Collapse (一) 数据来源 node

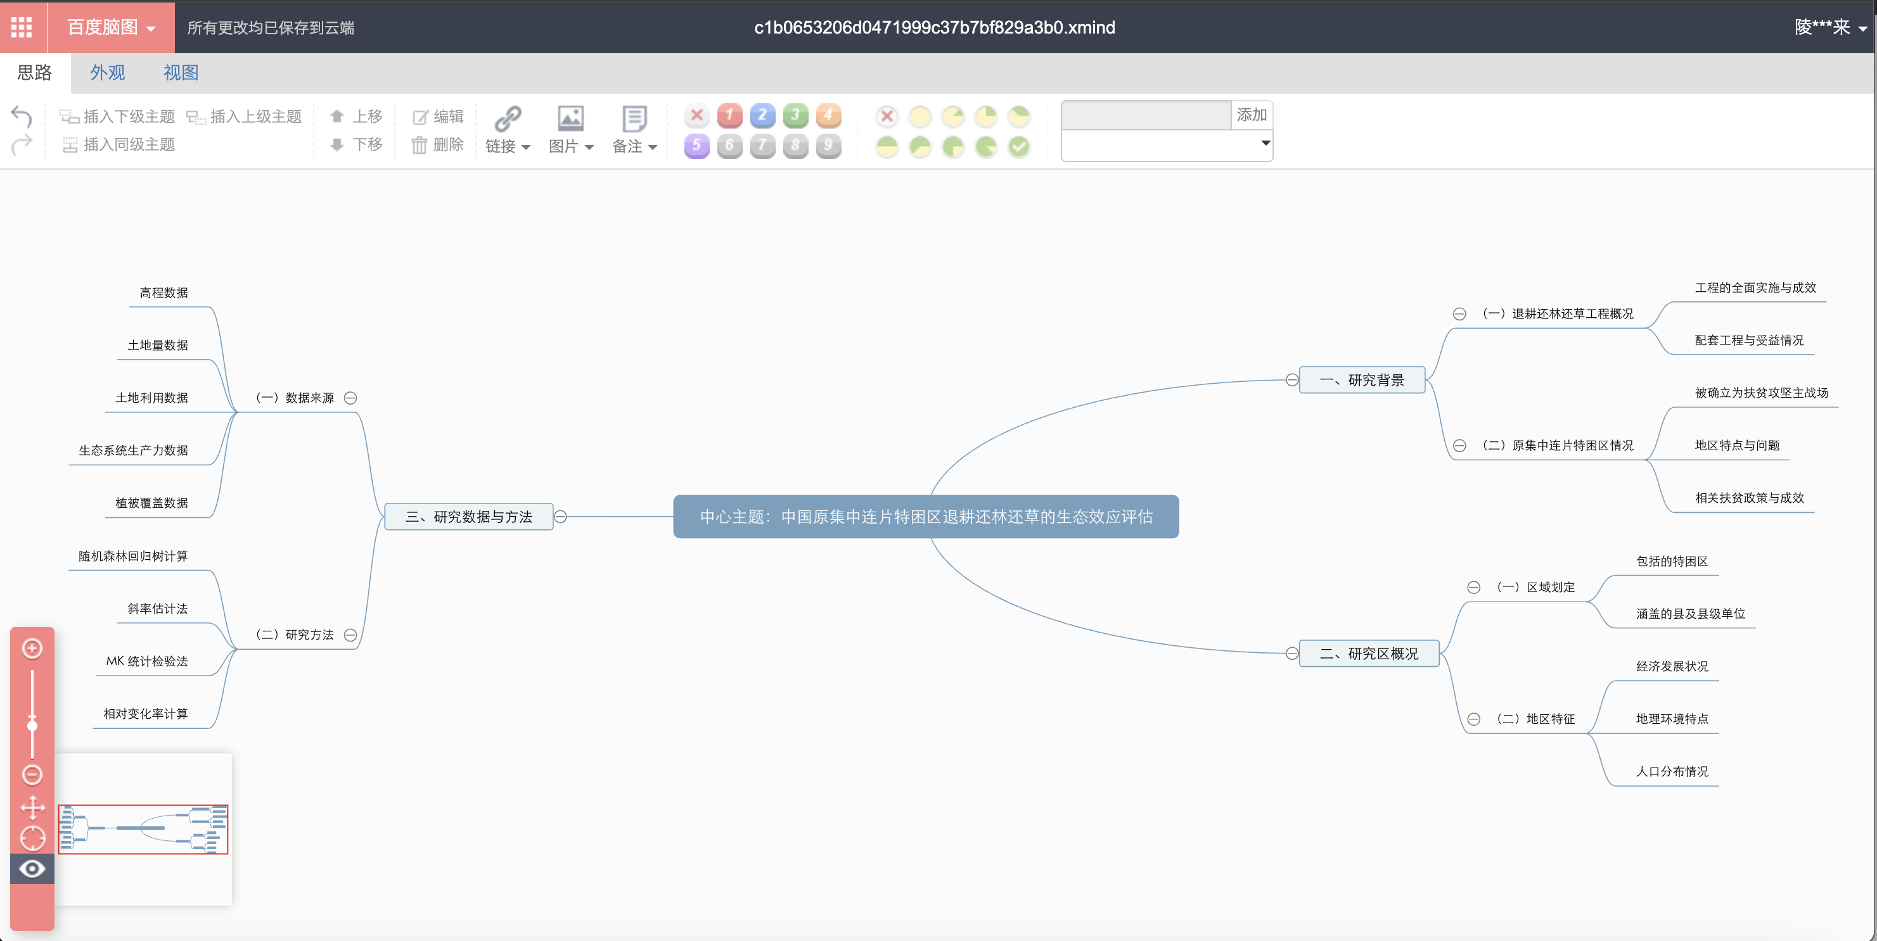[350, 398]
